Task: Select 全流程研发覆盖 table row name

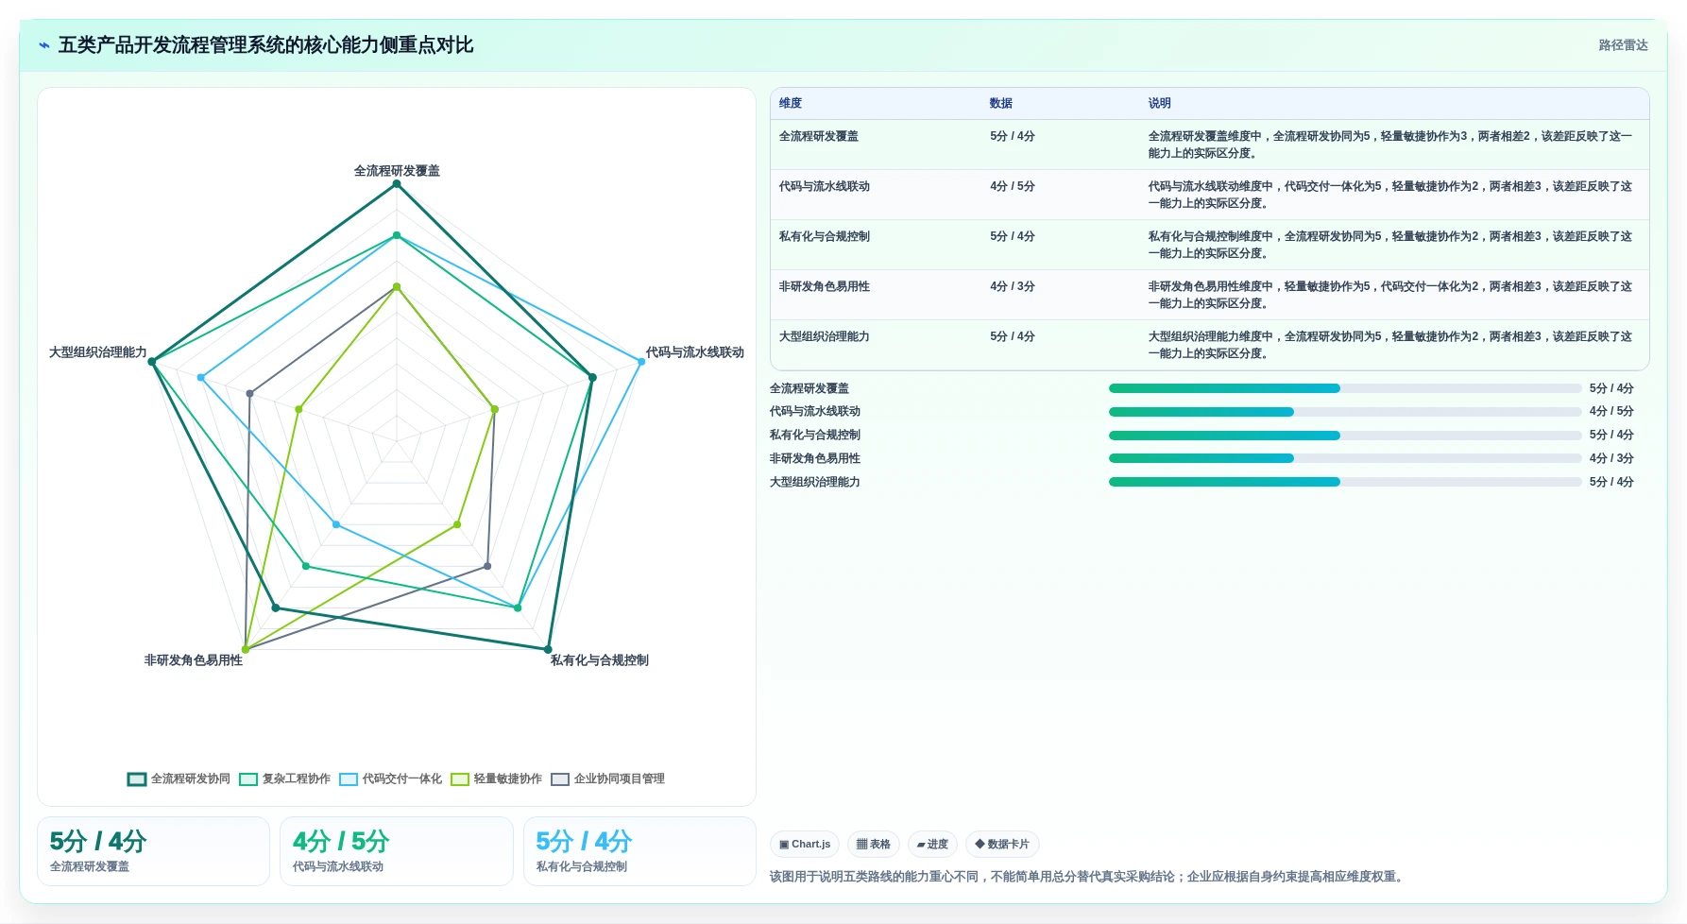Action: pos(819,136)
